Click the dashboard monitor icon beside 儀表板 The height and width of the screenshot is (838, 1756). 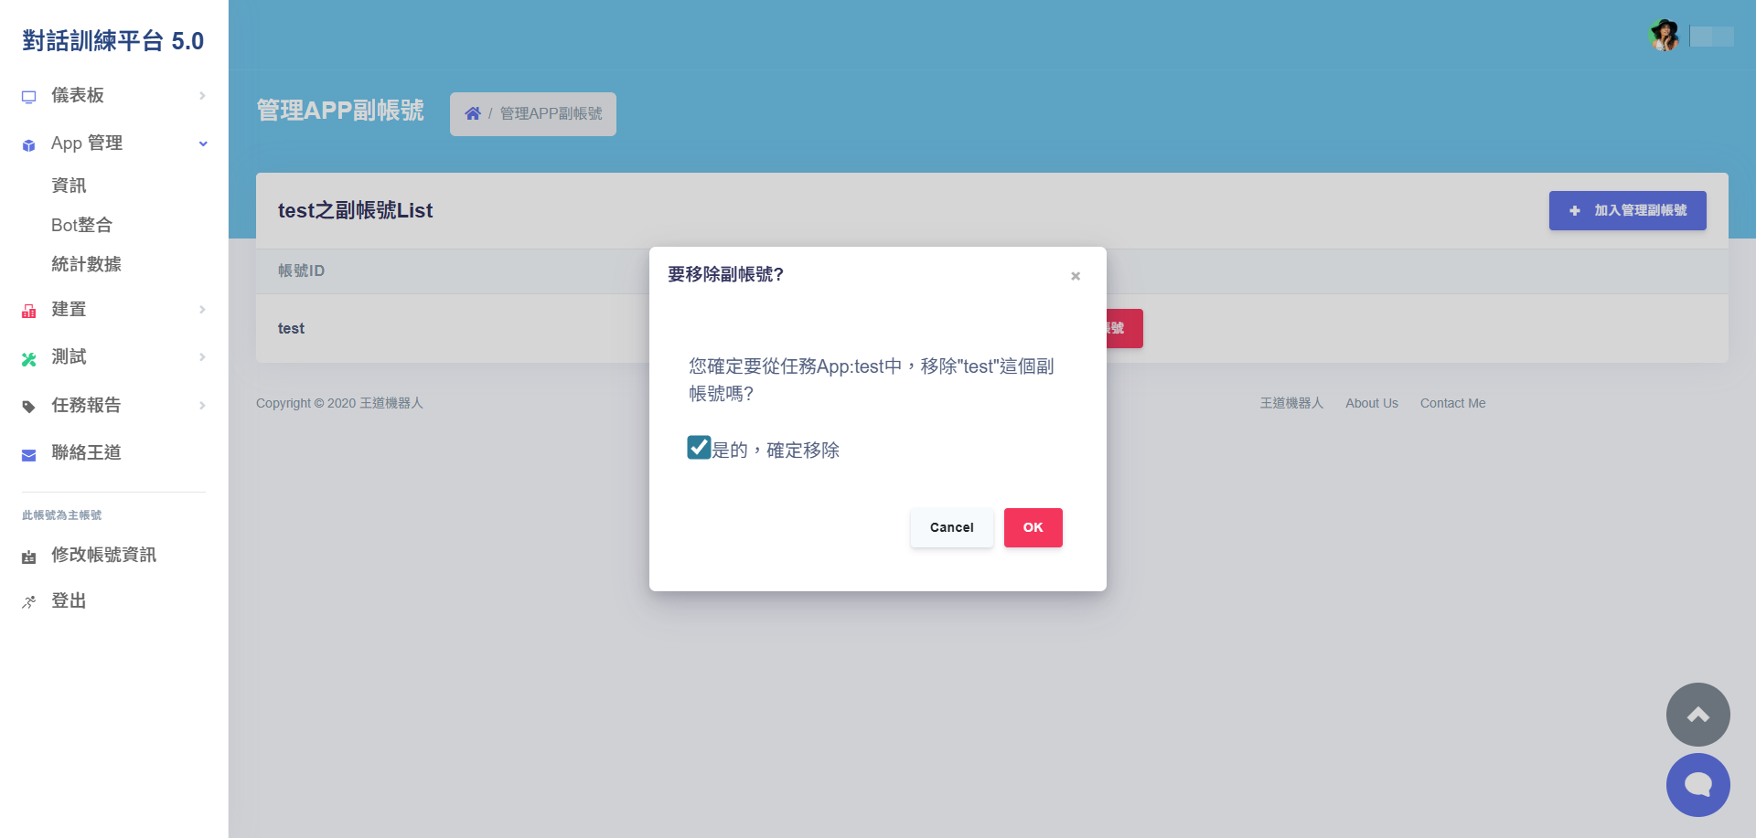click(x=29, y=96)
